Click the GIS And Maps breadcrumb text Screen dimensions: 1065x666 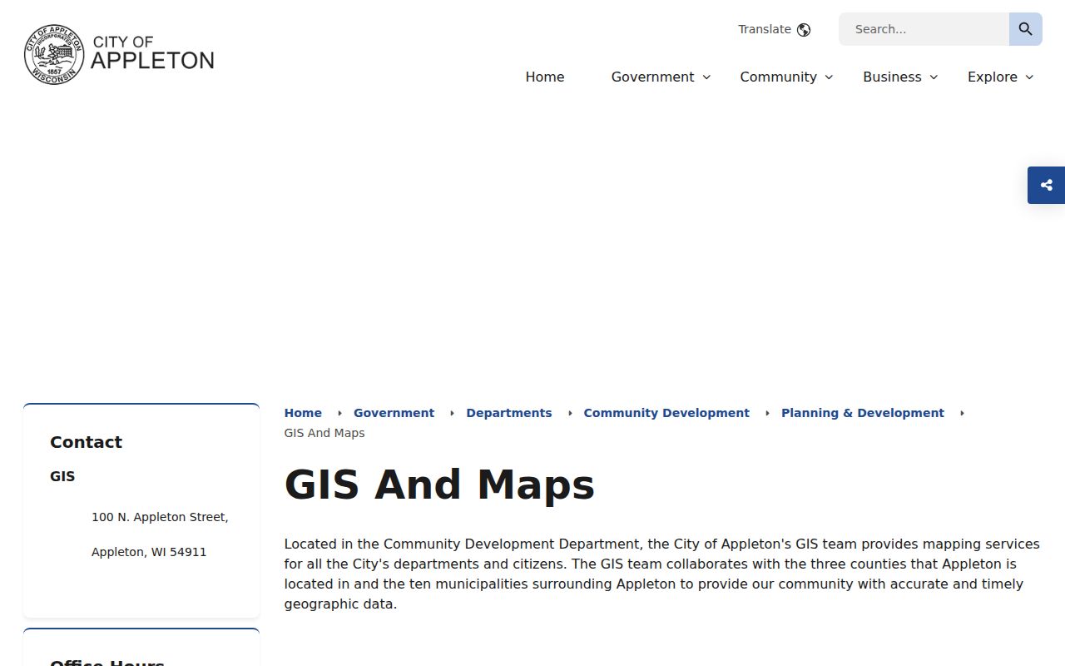(x=324, y=433)
